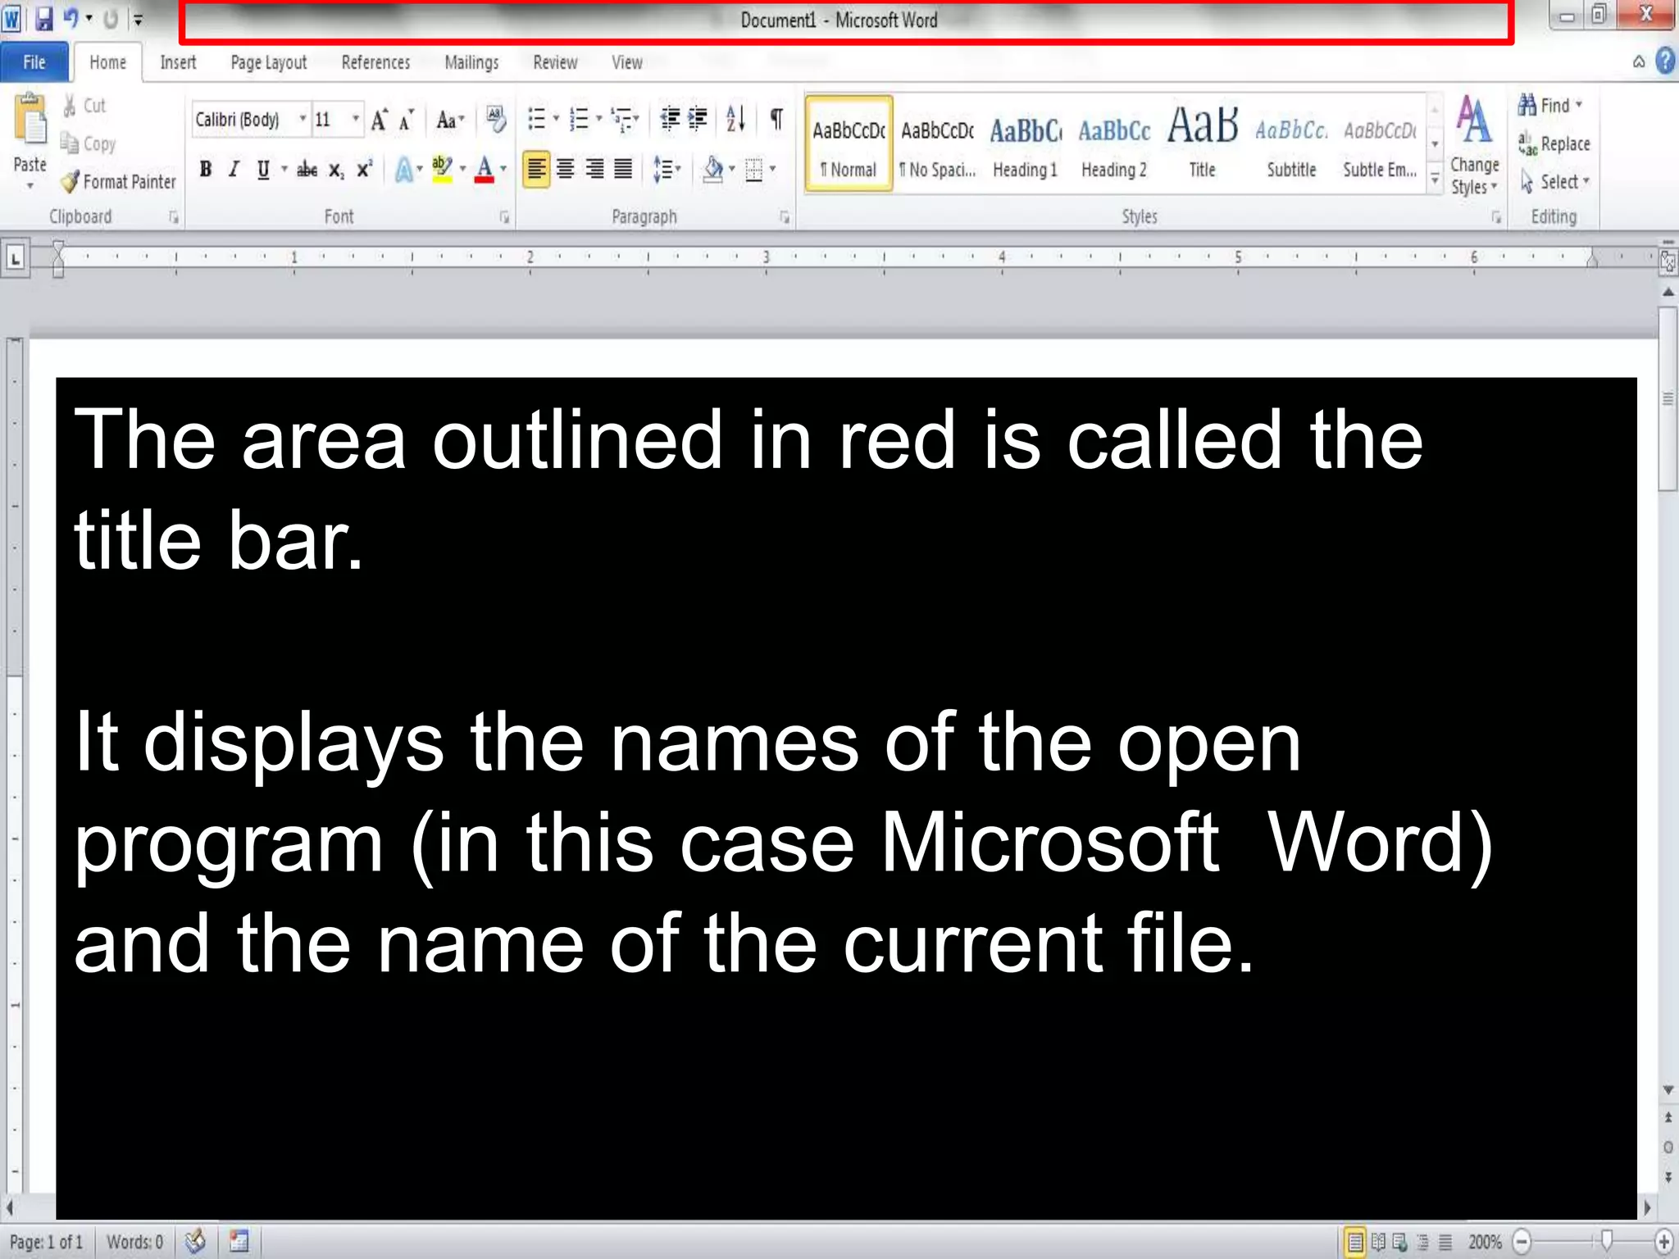This screenshot has height=1259, width=1679.
Task: Click the Clear Formatting icon
Action: 496,119
